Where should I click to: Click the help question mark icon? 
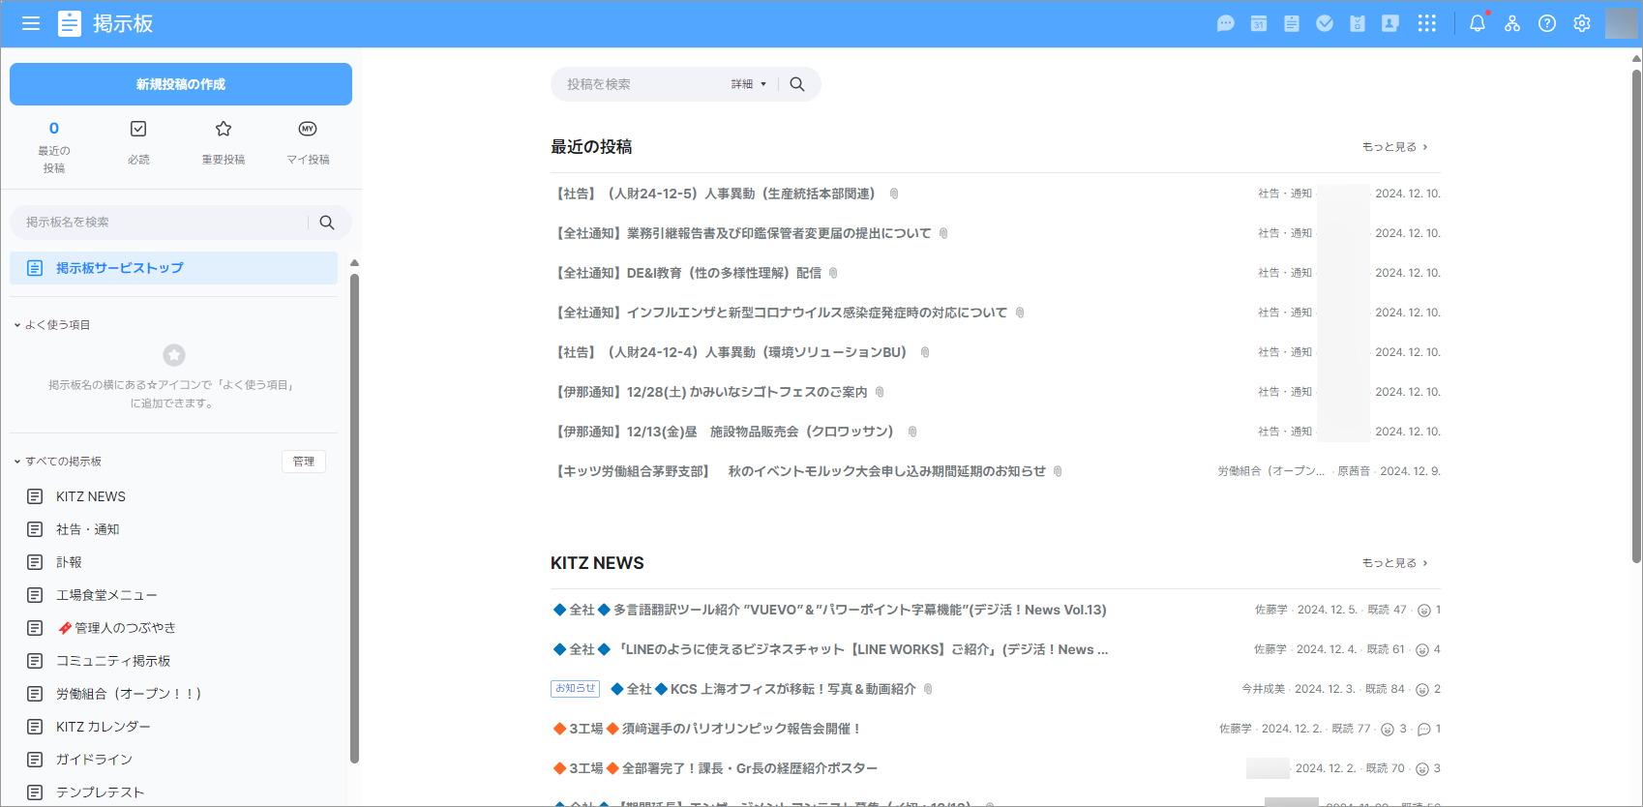[1546, 24]
